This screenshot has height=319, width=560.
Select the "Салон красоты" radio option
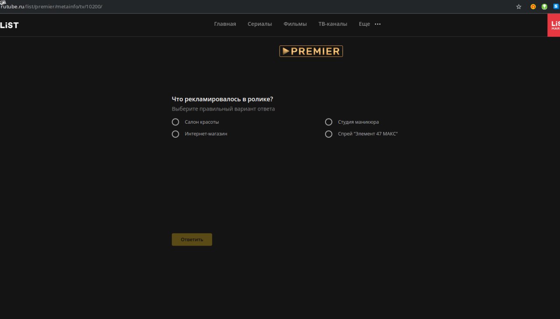click(175, 122)
